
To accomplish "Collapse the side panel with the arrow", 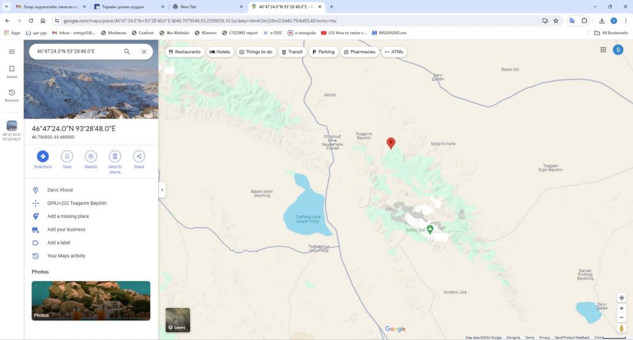I will (162, 190).
